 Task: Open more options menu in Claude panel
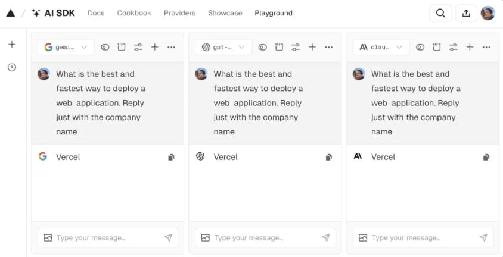pos(486,48)
